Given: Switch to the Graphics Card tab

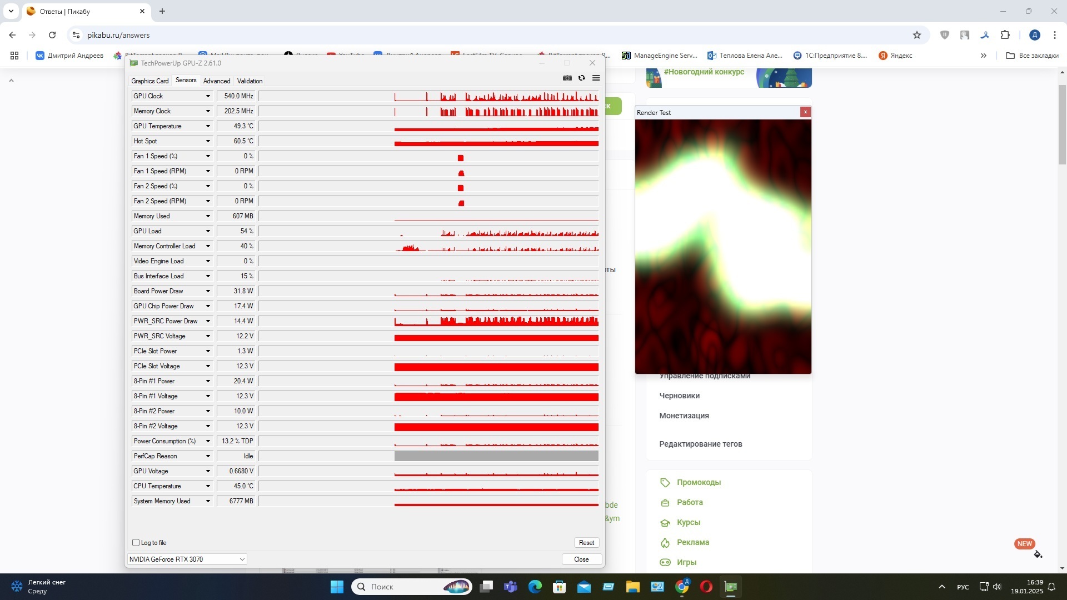Looking at the screenshot, I should click(149, 81).
